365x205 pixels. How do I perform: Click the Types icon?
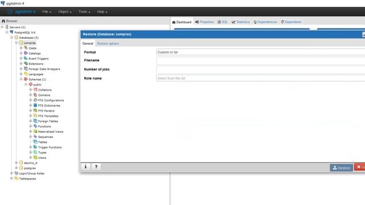(x=35, y=152)
